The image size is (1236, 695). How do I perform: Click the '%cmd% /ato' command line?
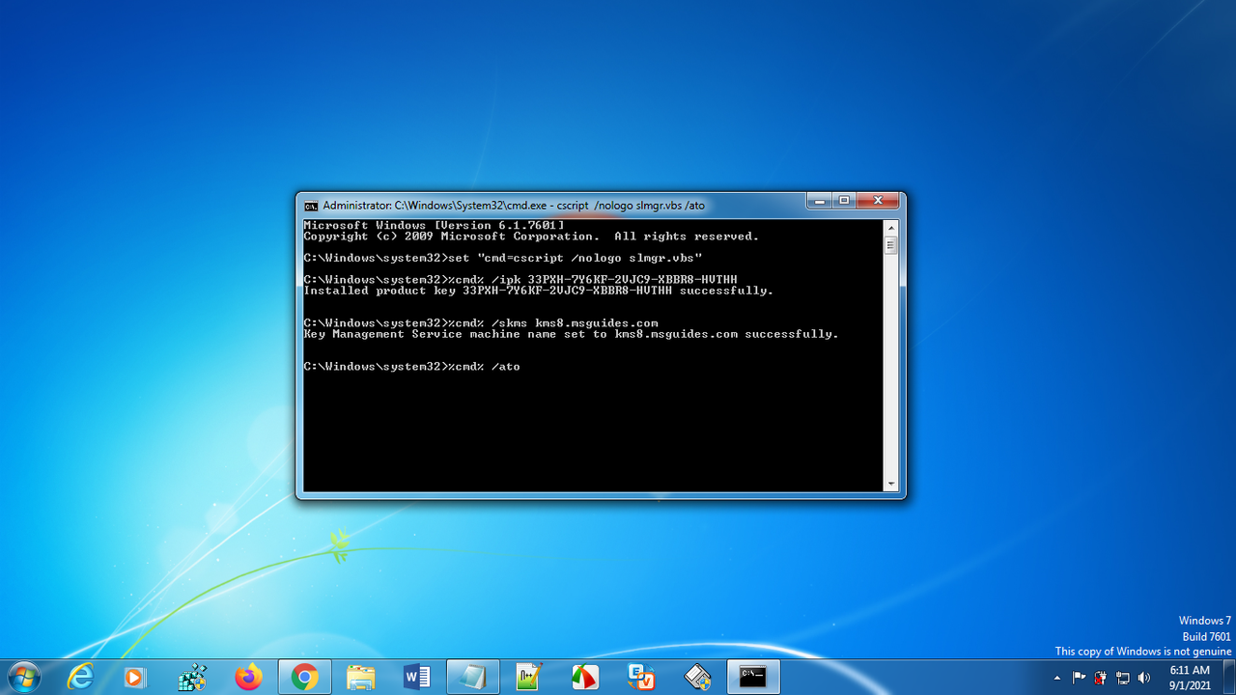411,367
